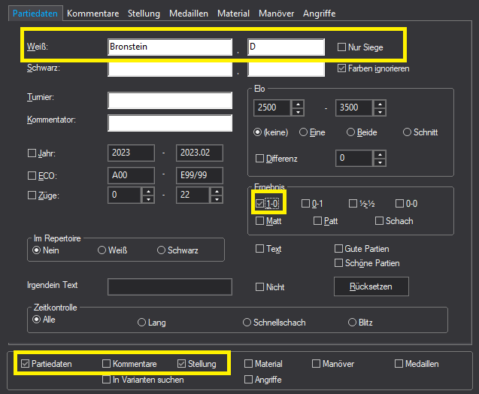Select the Manöver tab
The width and height of the screenshot is (479, 394).
pos(276,14)
